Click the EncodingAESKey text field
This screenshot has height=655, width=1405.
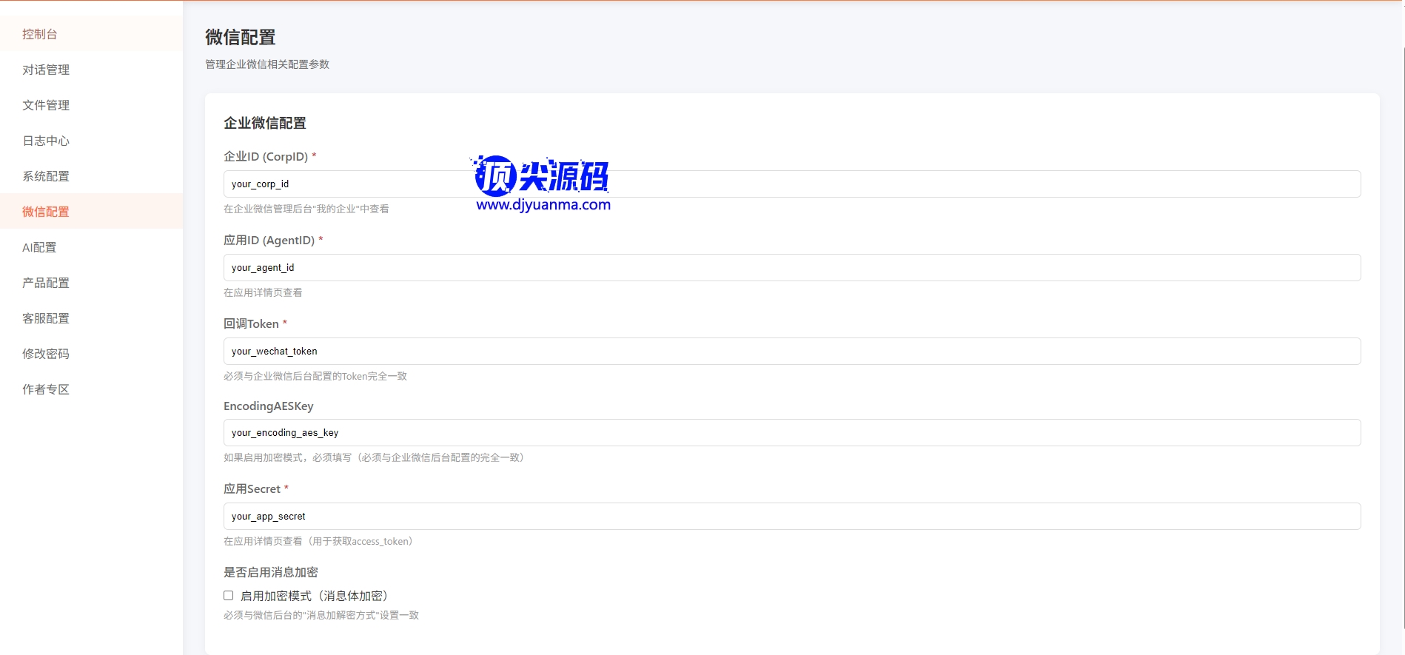pos(791,433)
